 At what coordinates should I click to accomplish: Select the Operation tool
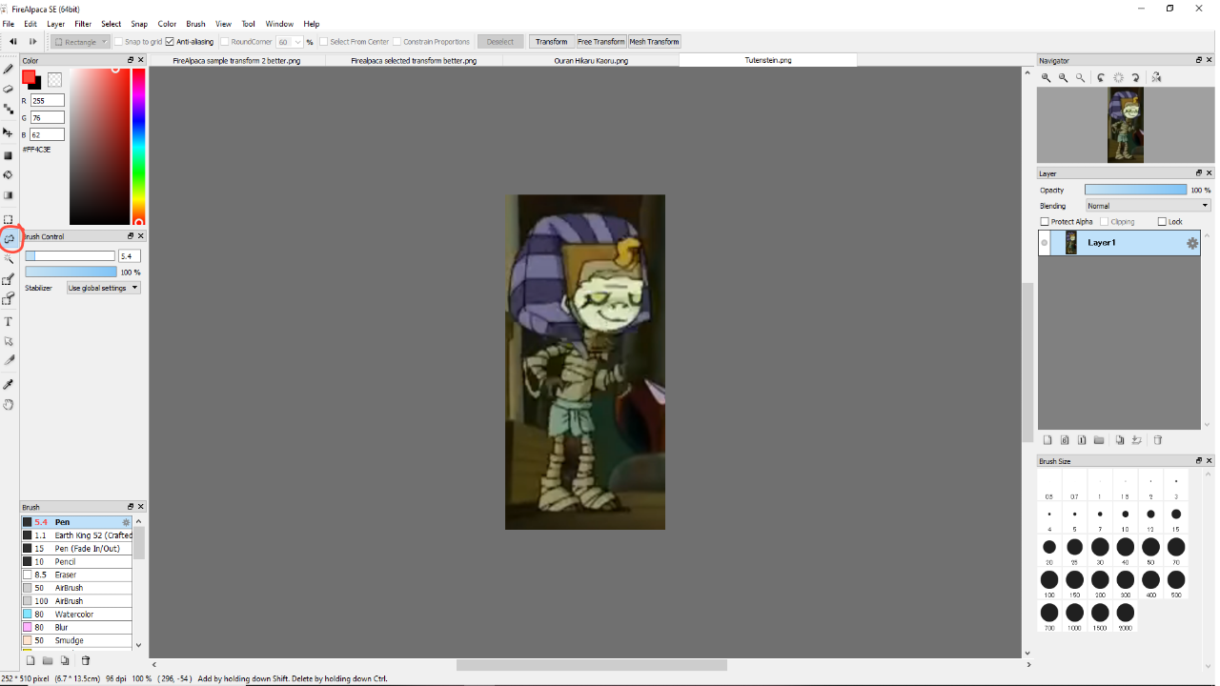click(9, 341)
